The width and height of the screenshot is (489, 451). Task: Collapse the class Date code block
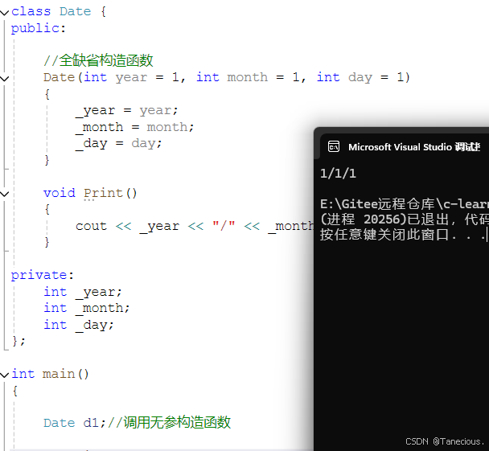point(4,13)
